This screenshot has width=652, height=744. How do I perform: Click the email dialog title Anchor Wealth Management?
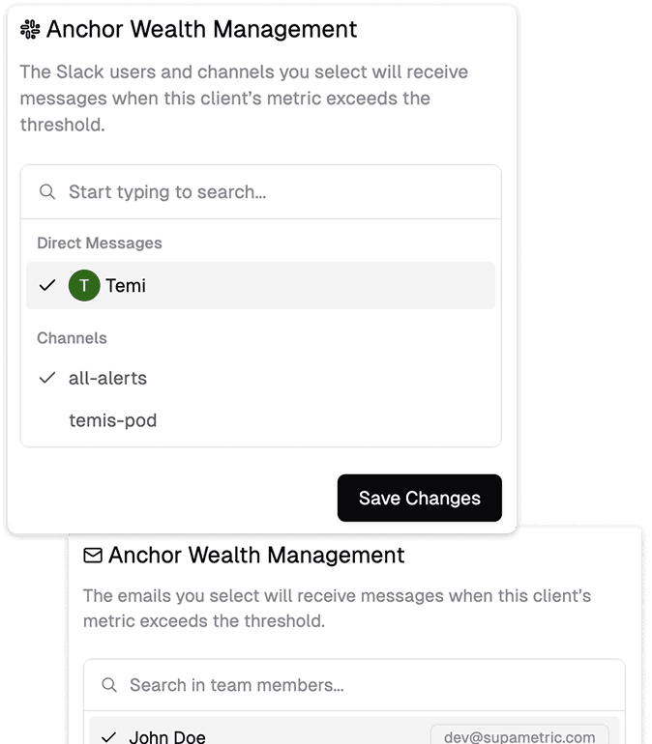256,556
